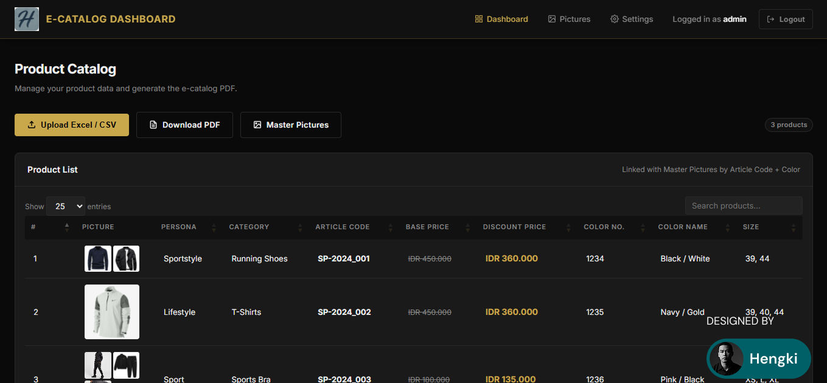Click the Hengki designer badge
Image resolution: width=827 pixels, height=383 pixels.
pyautogui.click(x=758, y=359)
